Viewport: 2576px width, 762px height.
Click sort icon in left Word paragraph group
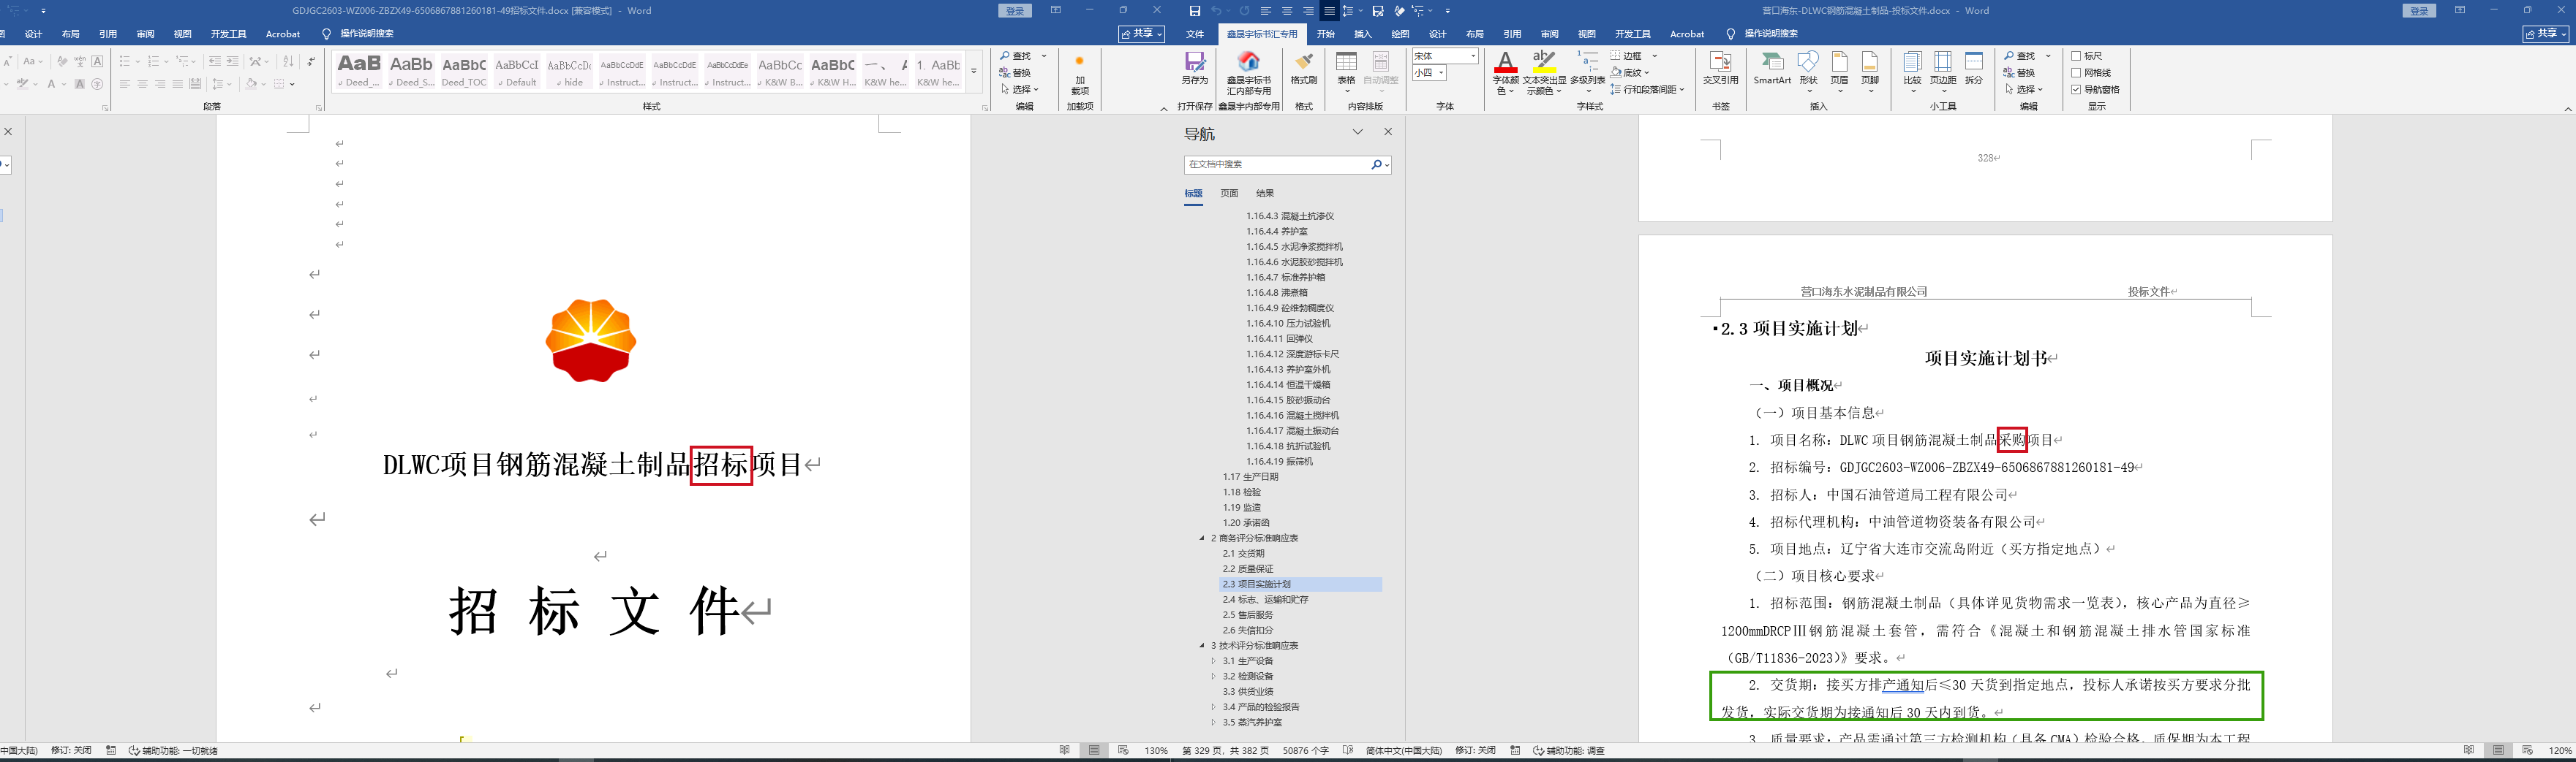coord(288,62)
